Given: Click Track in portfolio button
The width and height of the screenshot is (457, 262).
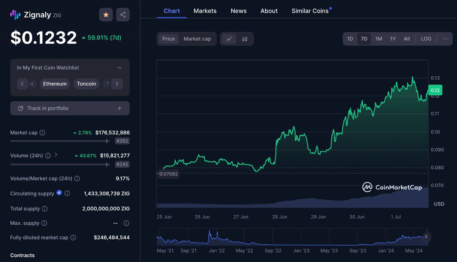Looking at the screenshot, I should coord(70,108).
